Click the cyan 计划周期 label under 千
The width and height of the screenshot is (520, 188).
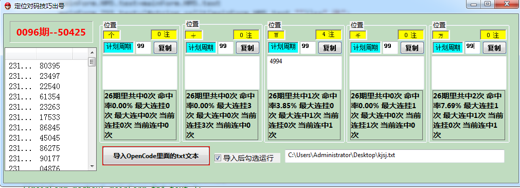tap(366, 47)
